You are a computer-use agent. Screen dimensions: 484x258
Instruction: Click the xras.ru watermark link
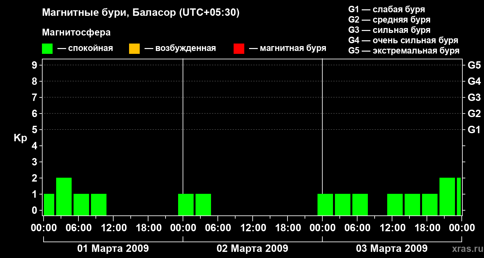coord(466,249)
